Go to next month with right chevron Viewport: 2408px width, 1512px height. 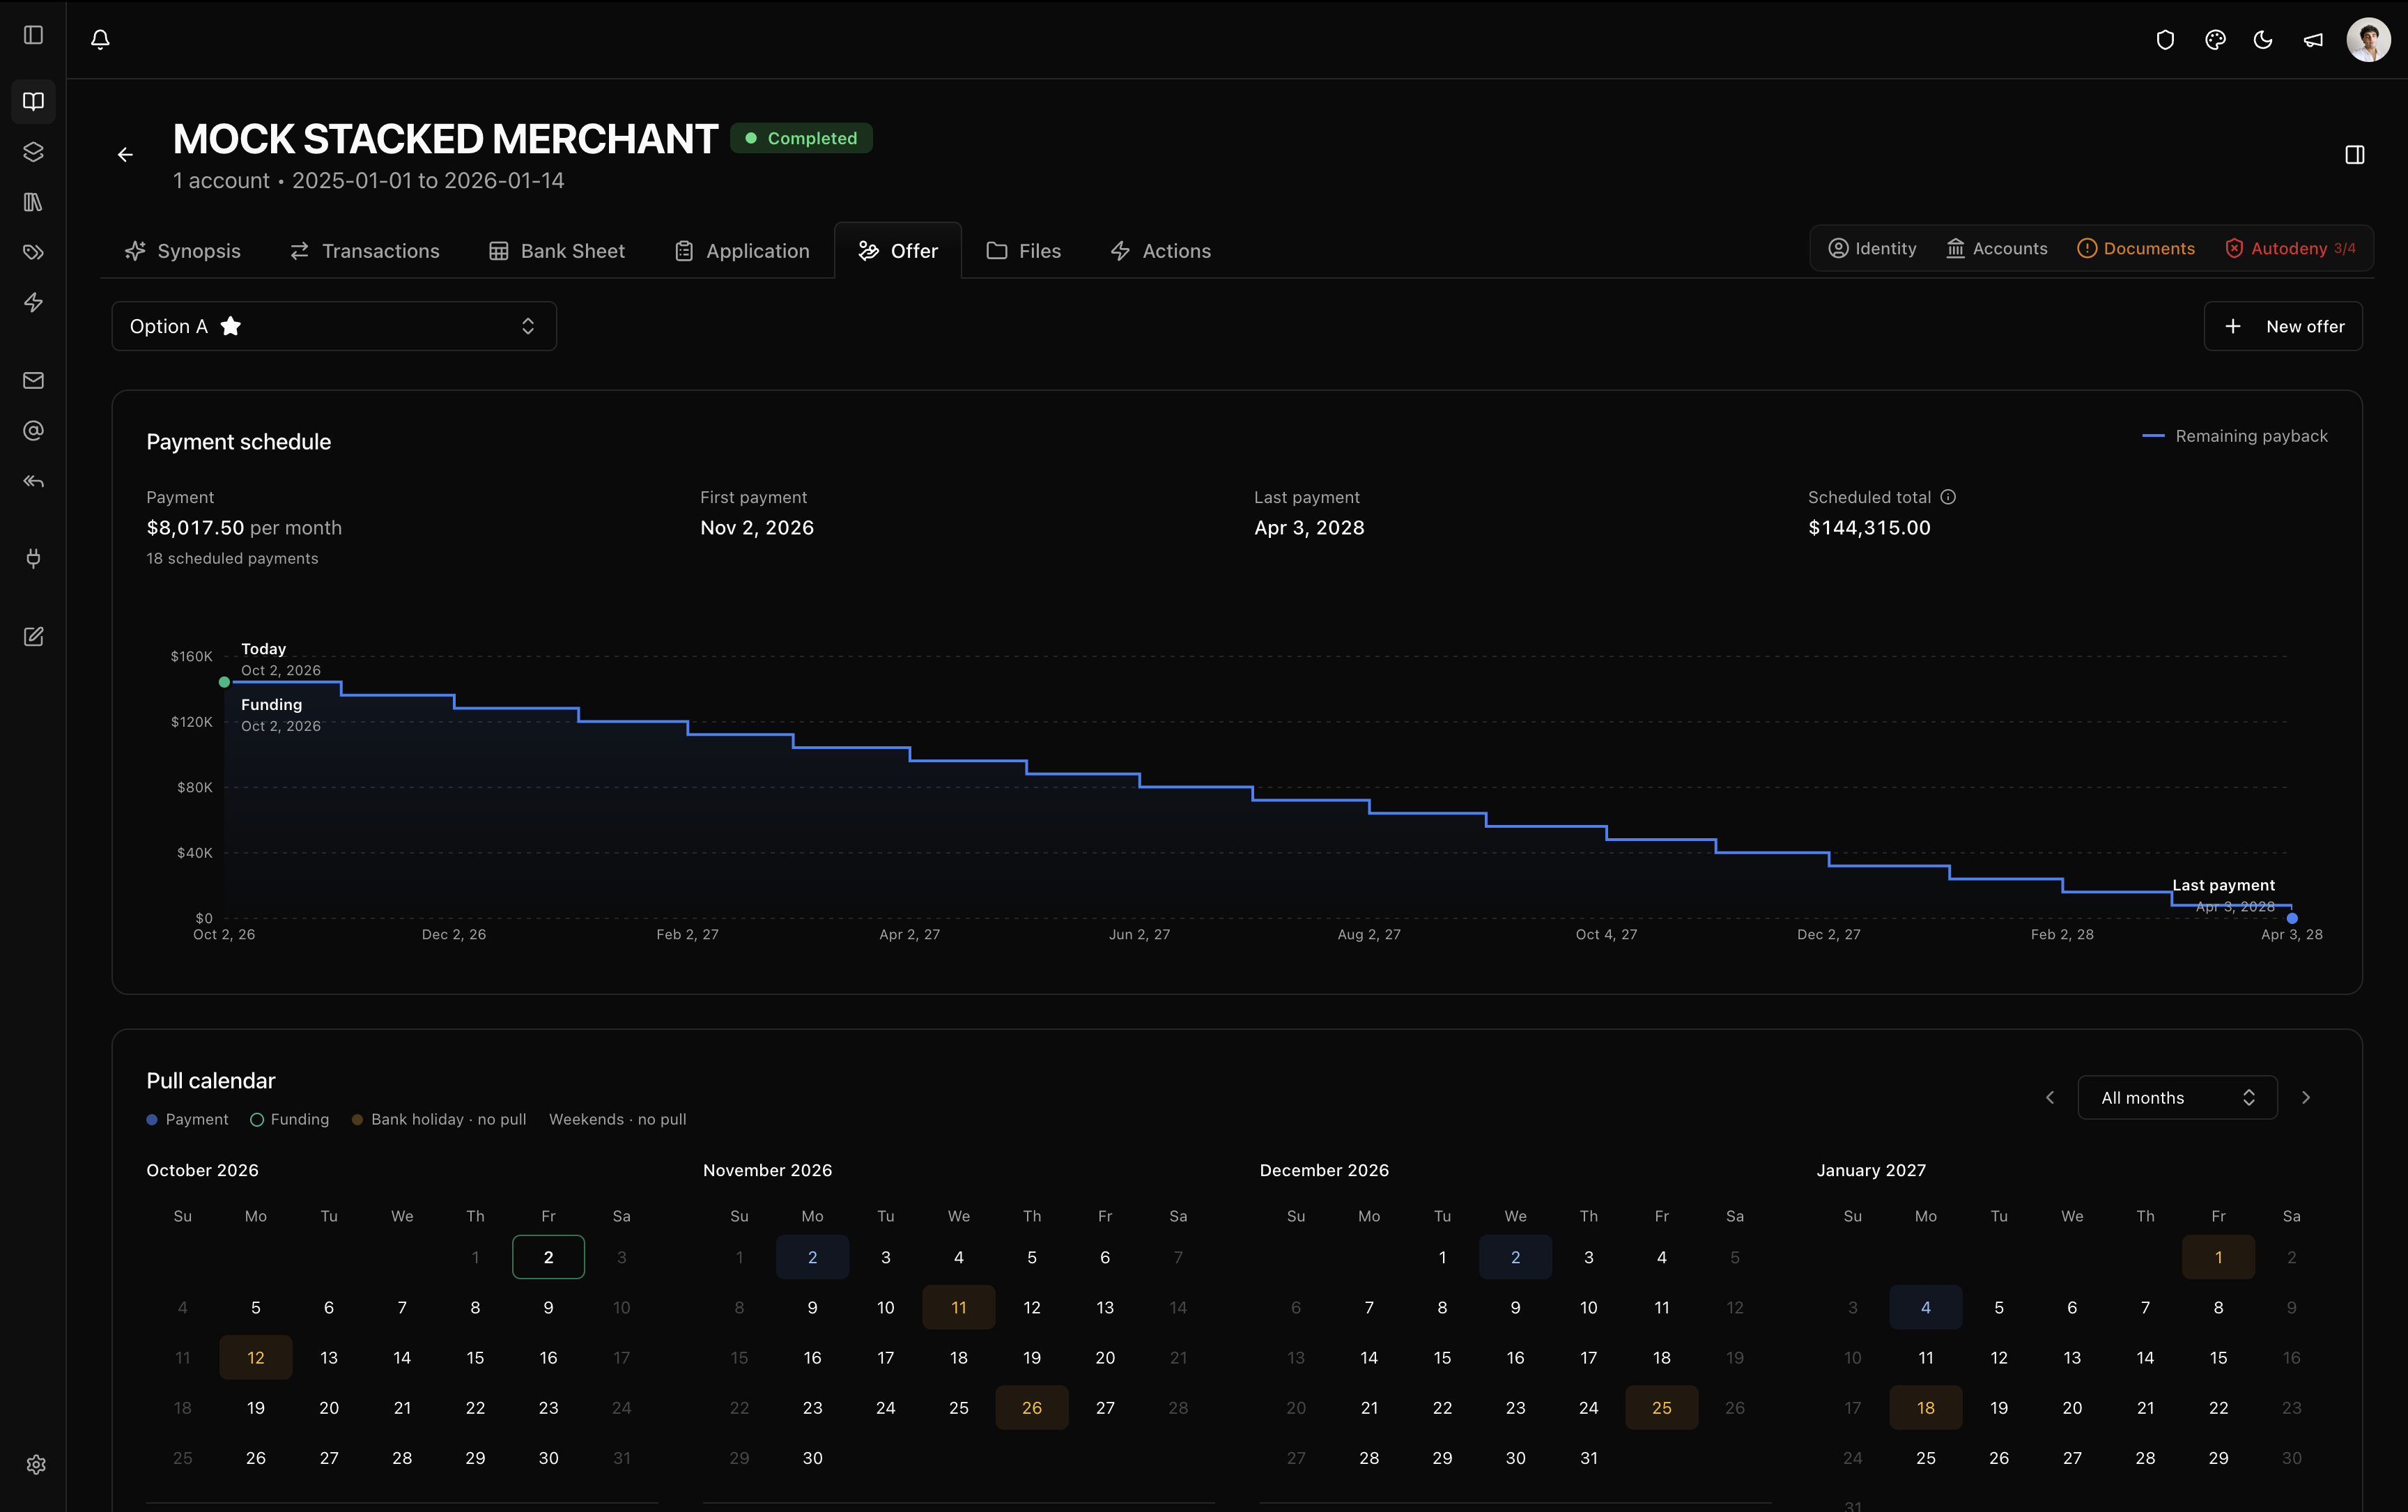[2306, 1098]
